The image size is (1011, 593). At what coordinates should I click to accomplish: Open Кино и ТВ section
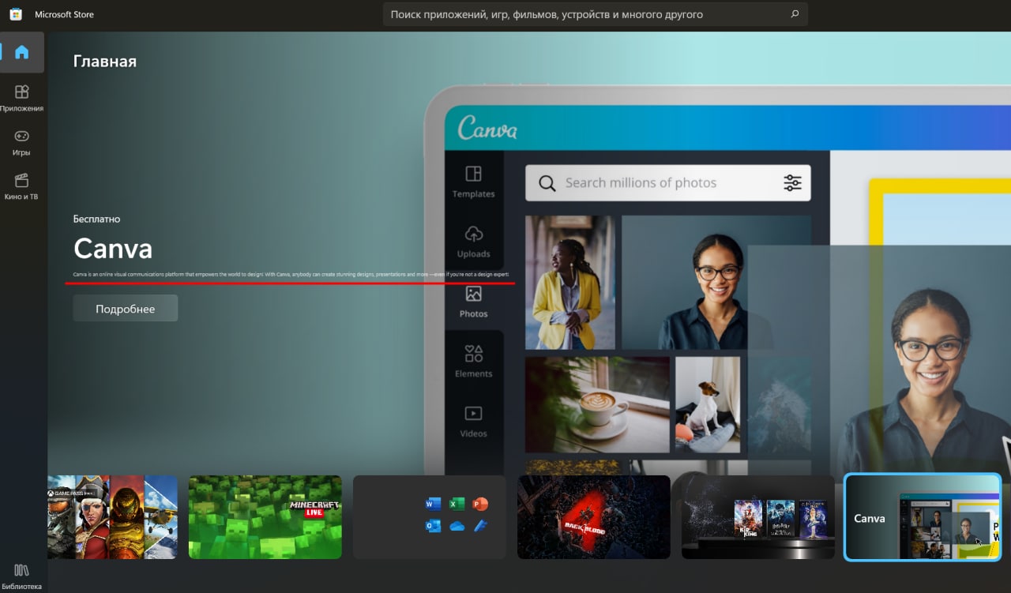tap(22, 186)
